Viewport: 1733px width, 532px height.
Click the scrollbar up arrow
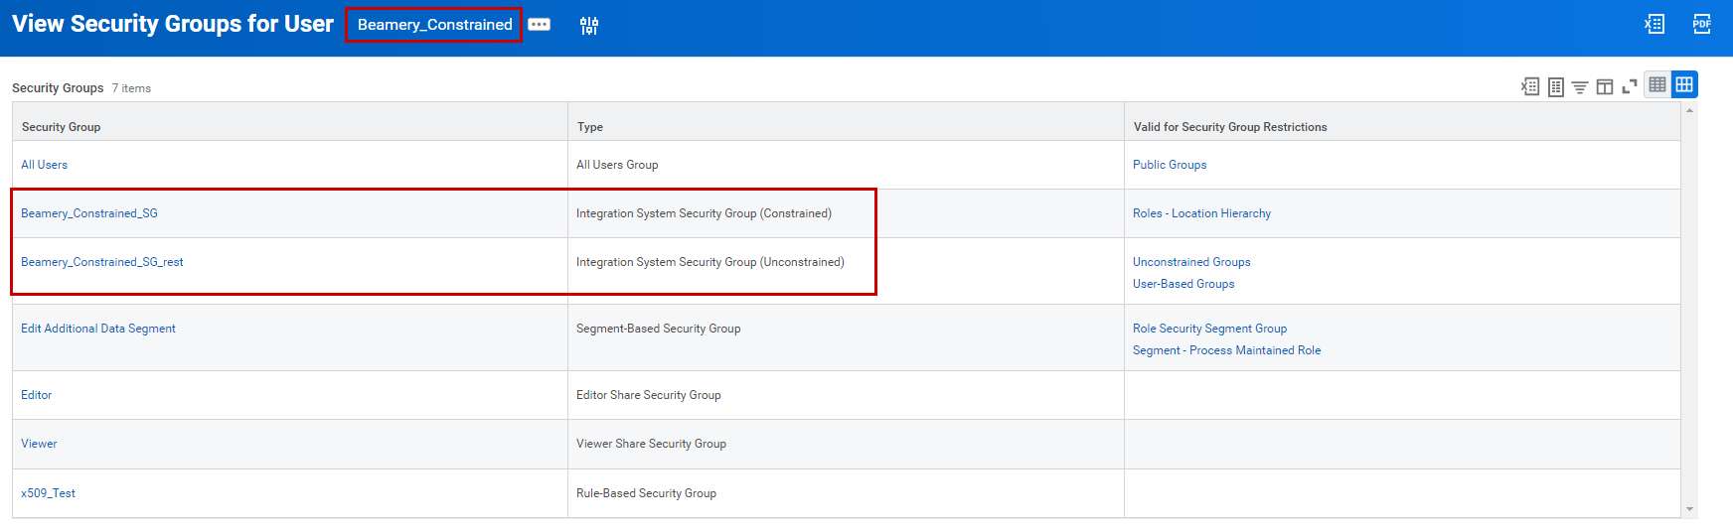coord(1689,110)
